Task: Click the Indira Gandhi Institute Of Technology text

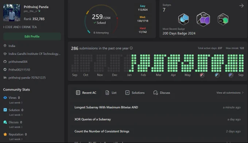Action: (35, 54)
